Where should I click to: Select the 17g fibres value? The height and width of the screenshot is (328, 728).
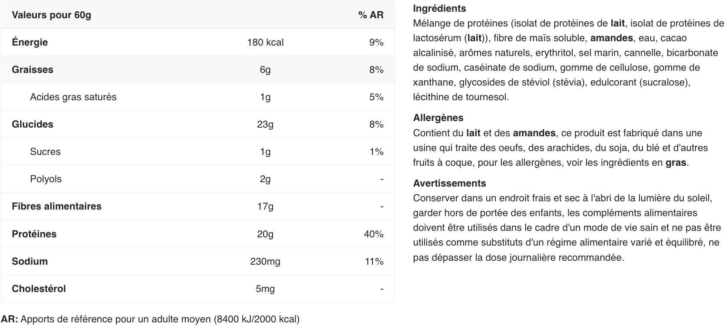[265, 207]
